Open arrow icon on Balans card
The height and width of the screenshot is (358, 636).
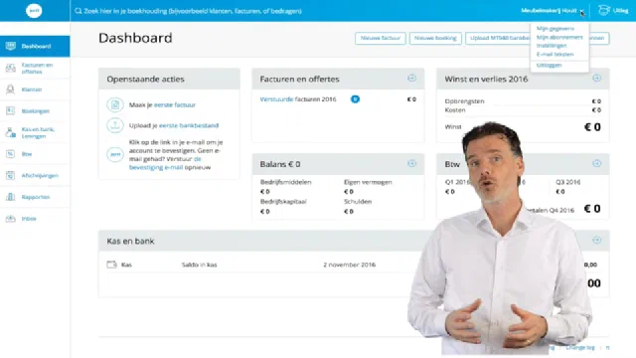click(x=411, y=163)
